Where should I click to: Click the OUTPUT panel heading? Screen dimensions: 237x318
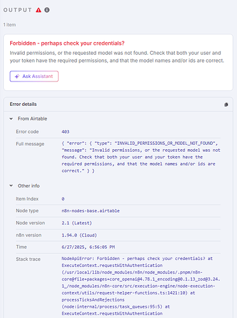(18, 10)
